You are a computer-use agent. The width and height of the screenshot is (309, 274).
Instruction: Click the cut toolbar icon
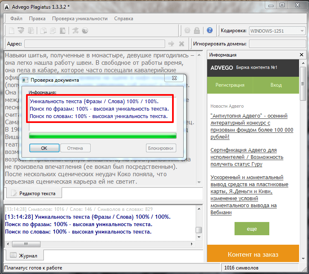[43, 31]
